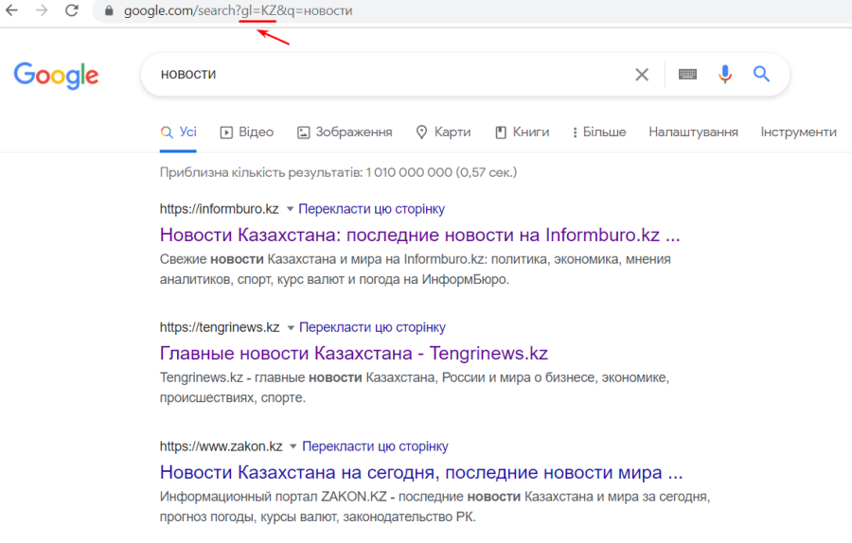This screenshot has height=543, width=852.
Task: Open 'Новости Казахстана: последние новости на Informburo.kz' result
Action: [419, 236]
